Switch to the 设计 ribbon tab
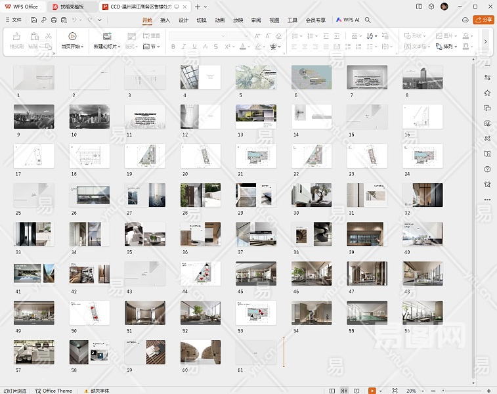 point(183,20)
